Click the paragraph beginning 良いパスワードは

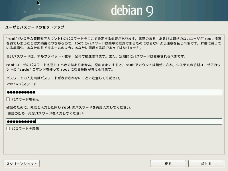pyautogui.click(x=96, y=56)
